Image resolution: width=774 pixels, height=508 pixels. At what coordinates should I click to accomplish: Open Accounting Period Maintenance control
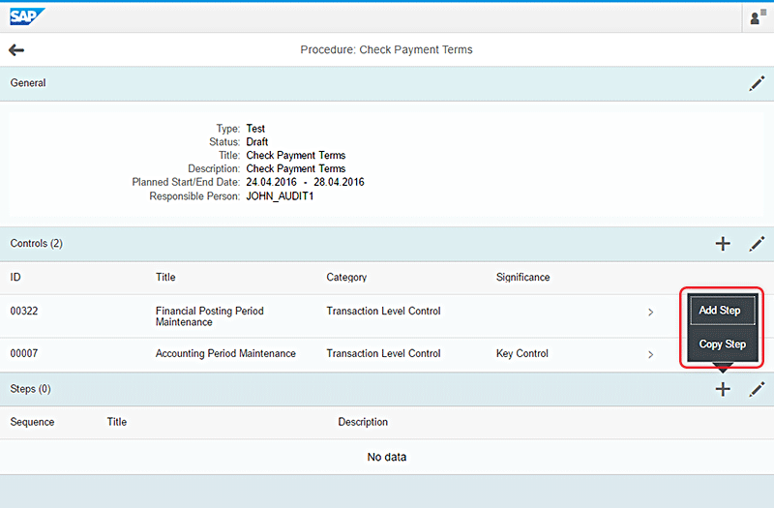225,354
